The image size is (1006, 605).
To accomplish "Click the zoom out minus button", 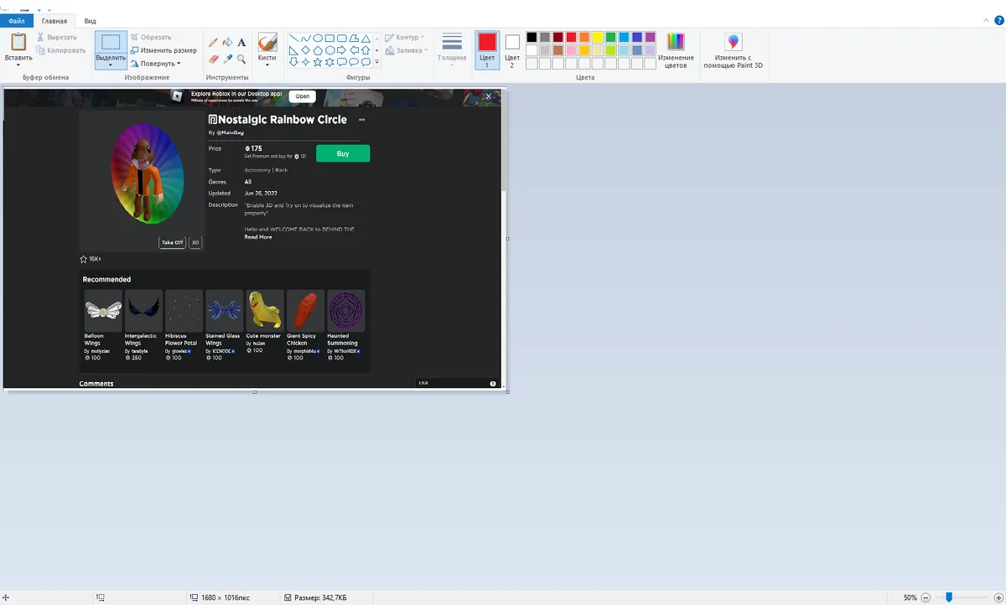I will (926, 597).
